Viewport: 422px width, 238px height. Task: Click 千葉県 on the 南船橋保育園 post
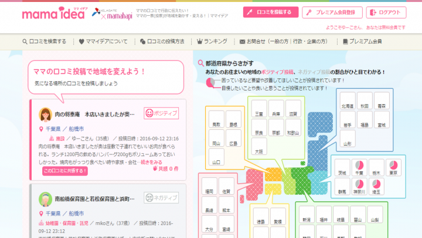tap(53, 214)
